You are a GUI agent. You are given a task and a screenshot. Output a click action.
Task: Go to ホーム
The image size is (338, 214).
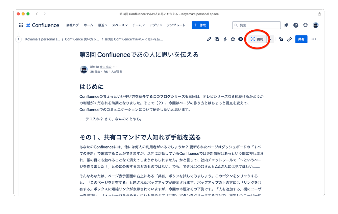(88, 25)
